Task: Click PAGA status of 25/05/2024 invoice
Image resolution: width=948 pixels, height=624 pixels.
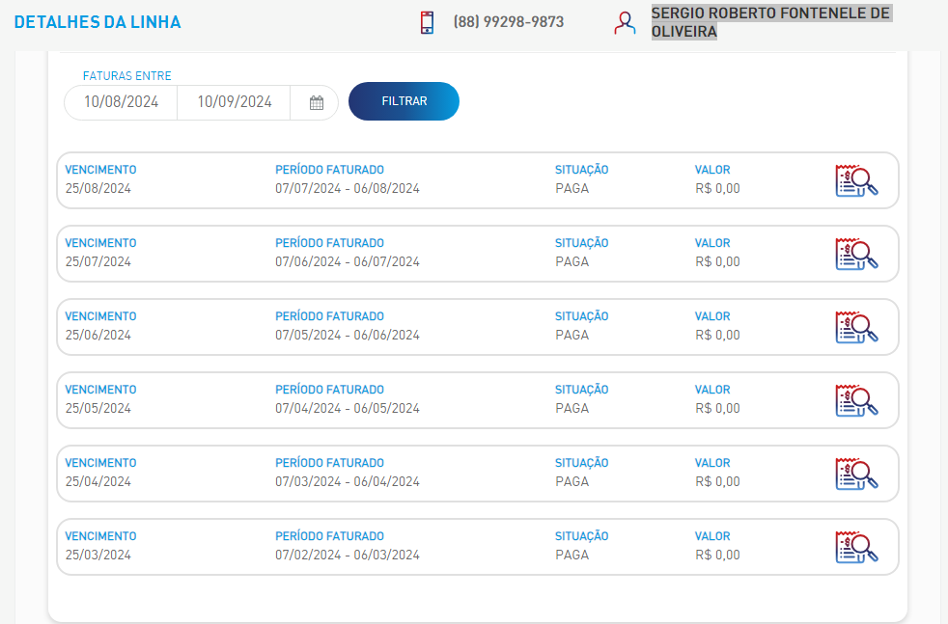Action: [x=572, y=408]
